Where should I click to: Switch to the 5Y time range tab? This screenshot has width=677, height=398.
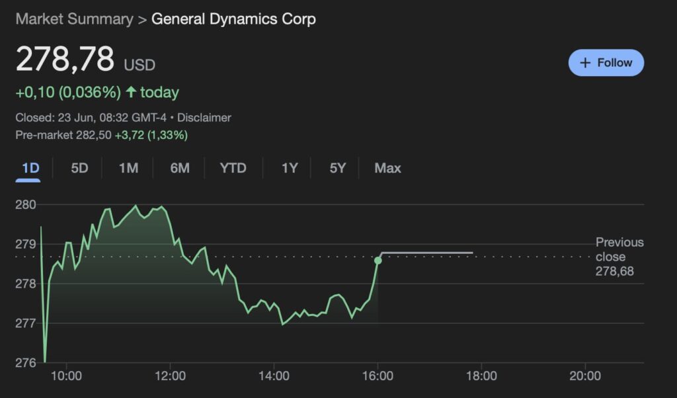[338, 168]
